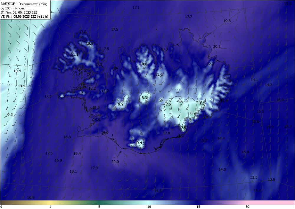This screenshot has width=295, height=209.
Task: Click the color scale tick label 15
Action: [x=198, y=207]
